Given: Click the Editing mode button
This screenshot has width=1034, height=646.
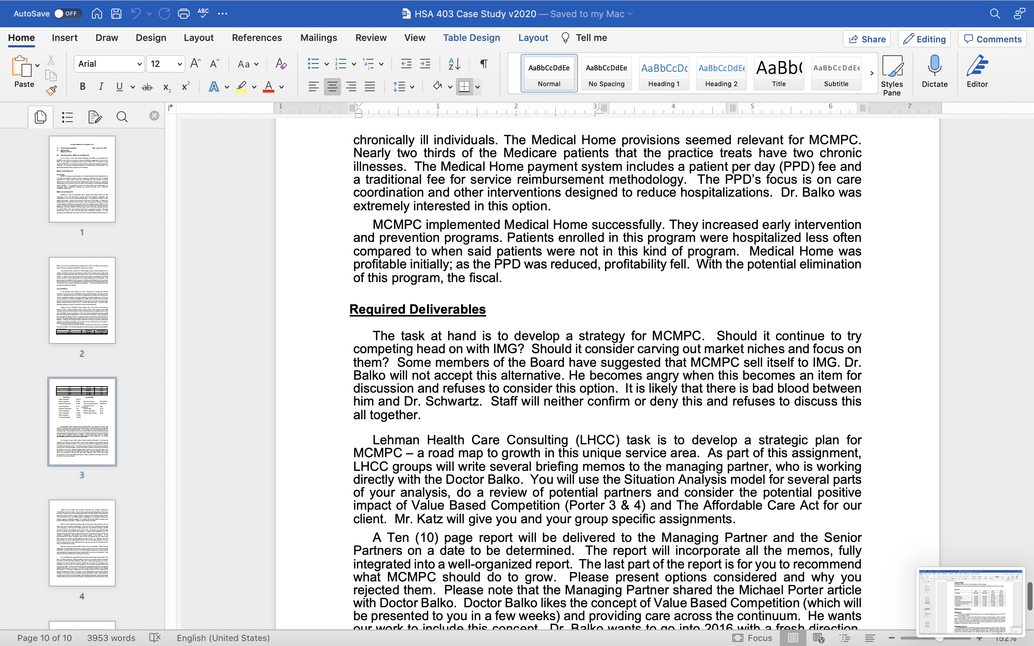Looking at the screenshot, I should (x=924, y=39).
